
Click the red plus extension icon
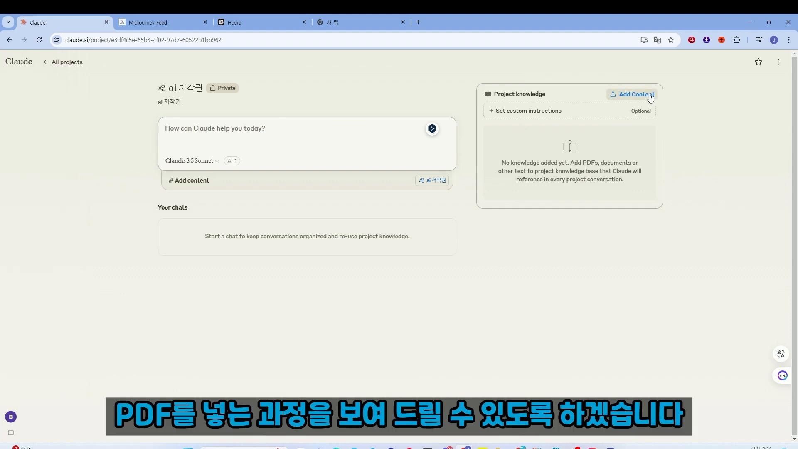[x=722, y=40]
